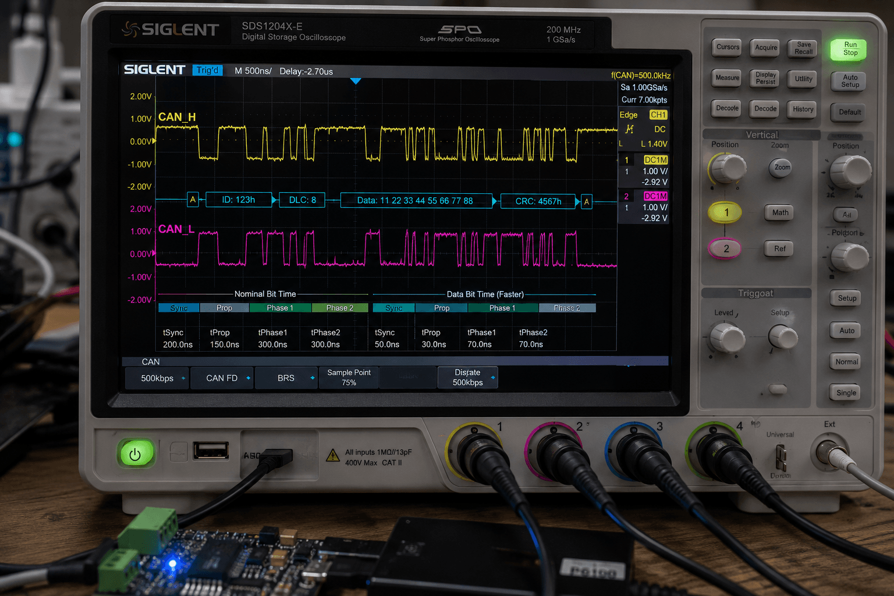Click the Measure button
Viewport: 894px width, 596px height.
click(x=728, y=78)
